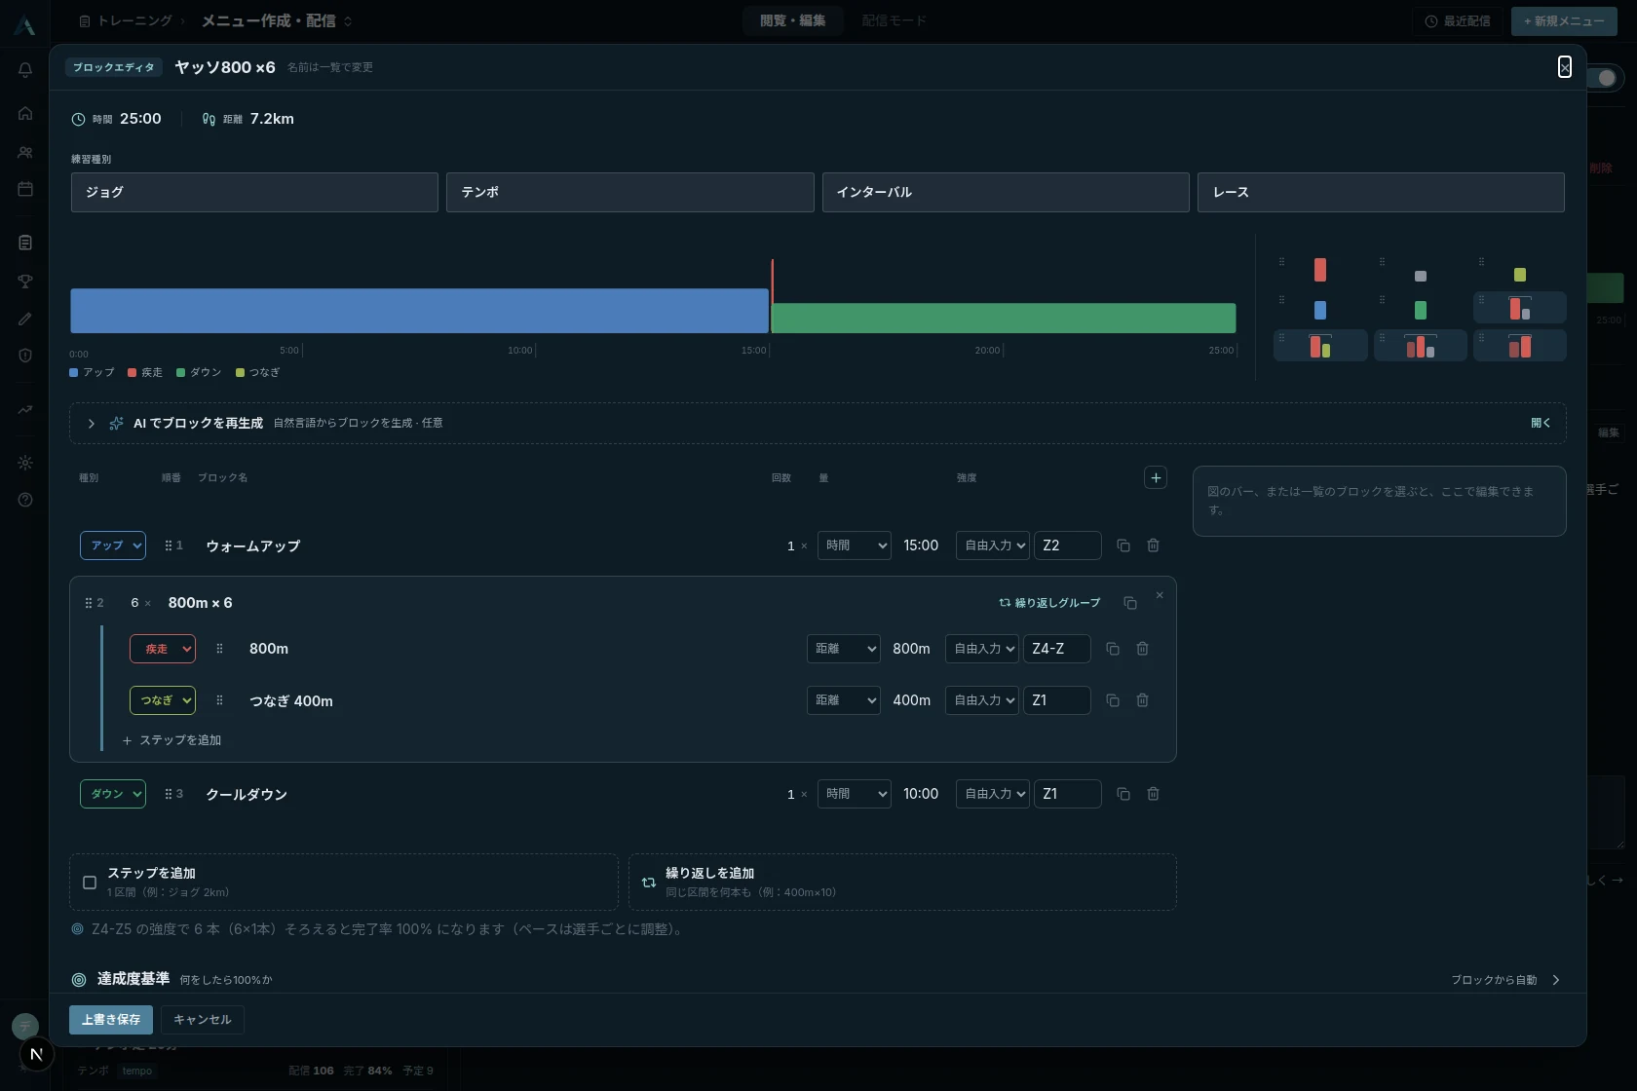Viewport: 1637px width, 1091px height.
Task: Click the 新規メニュー button
Action: (x=1564, y=20)
